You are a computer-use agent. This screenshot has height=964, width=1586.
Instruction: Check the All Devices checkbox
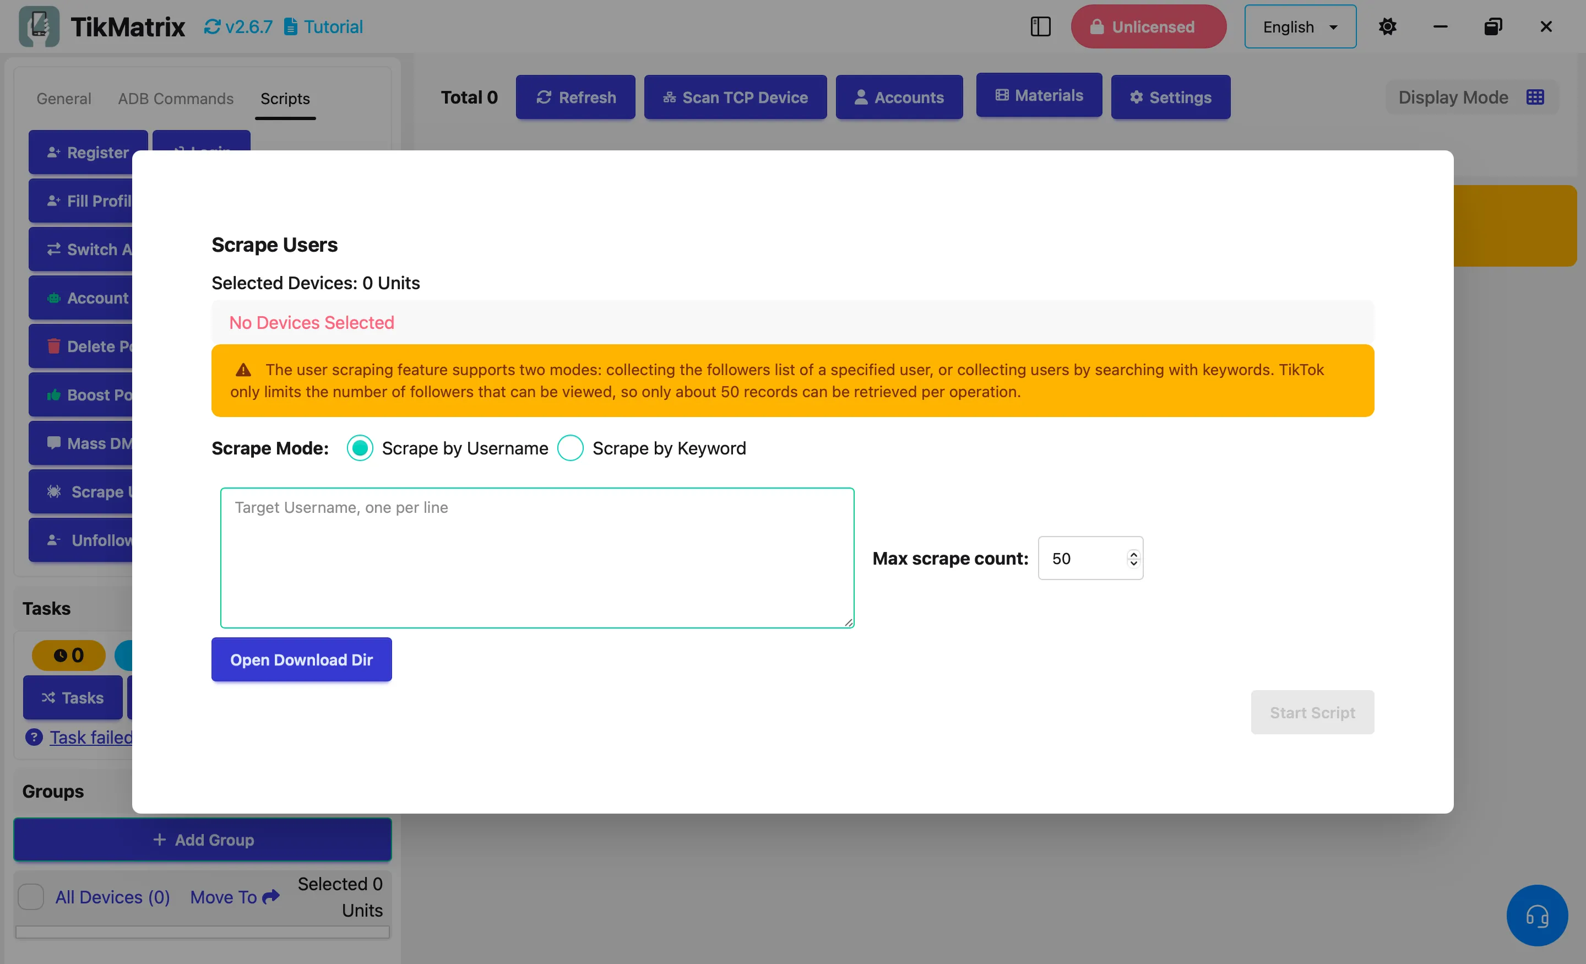(x=31, y=896)
